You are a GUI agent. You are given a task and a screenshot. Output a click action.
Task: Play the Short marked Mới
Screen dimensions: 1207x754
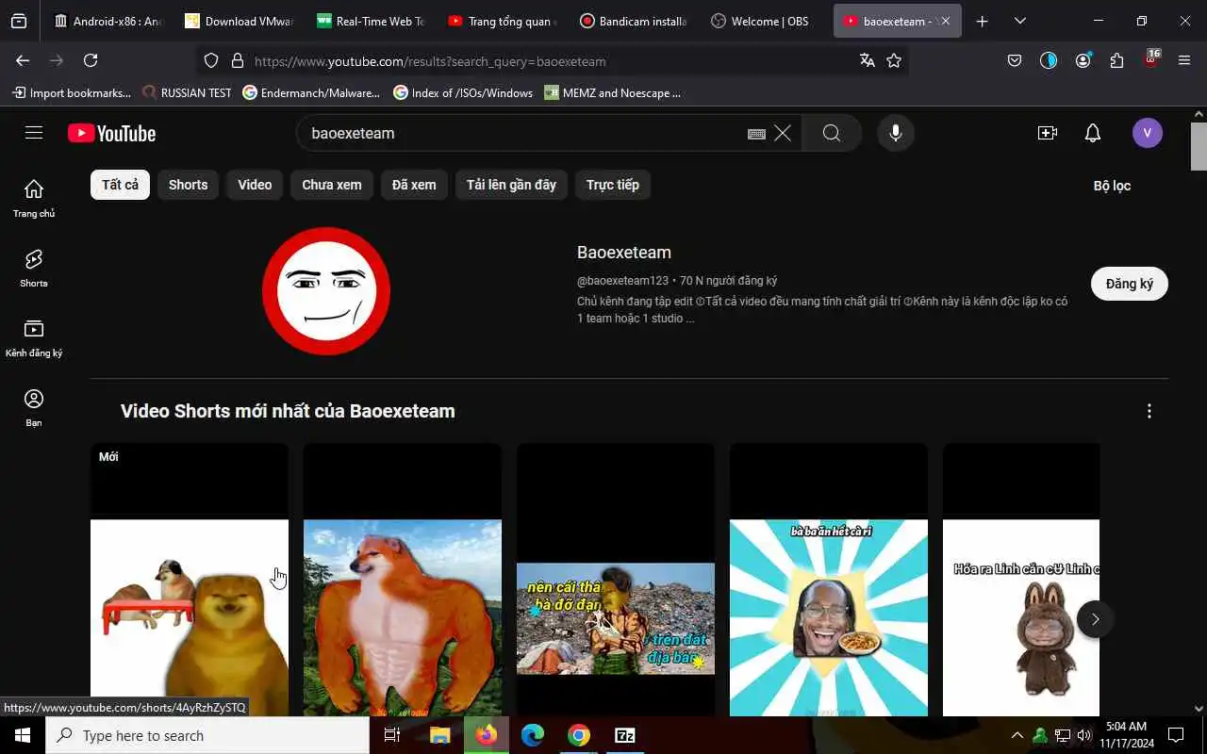[190, 580]
